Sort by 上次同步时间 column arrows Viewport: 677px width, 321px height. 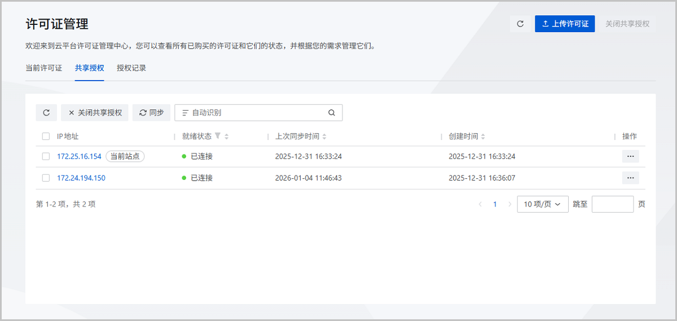pos(324,137)
